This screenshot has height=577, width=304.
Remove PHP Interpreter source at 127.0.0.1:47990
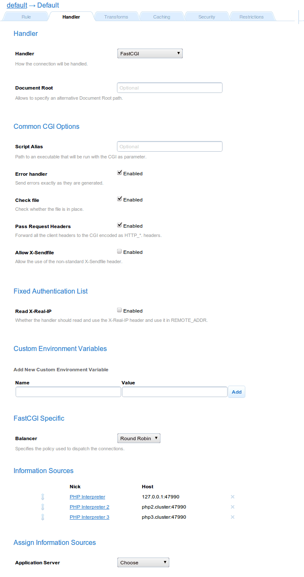233,497
